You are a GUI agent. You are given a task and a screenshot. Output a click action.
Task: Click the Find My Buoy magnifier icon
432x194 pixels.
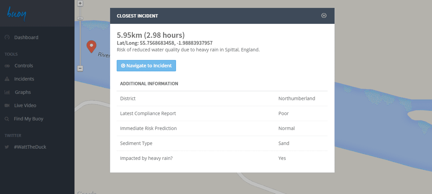click(7, 119)
